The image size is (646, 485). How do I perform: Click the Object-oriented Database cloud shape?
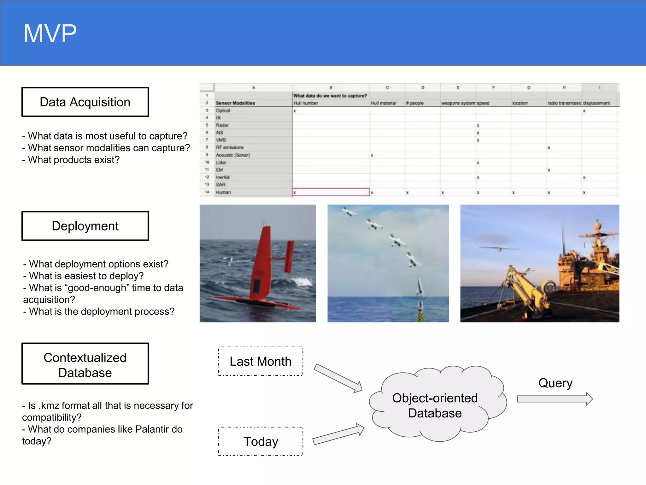pyautogui.click(x=435, y=405)
